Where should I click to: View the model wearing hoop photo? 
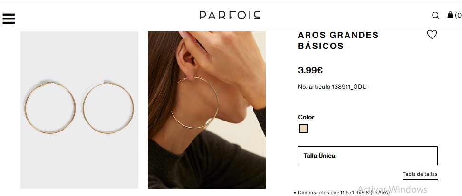click(x=207, y=110)
